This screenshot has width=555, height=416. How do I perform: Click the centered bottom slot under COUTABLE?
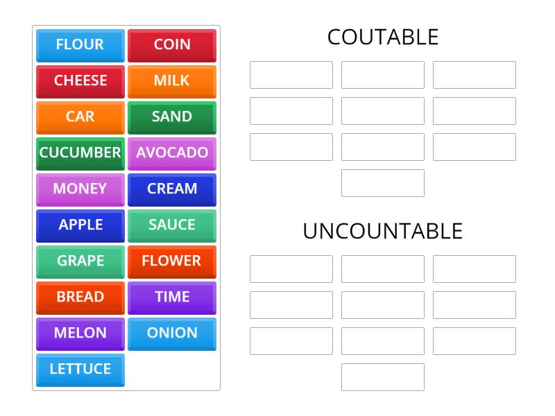(x=382, y=183)
